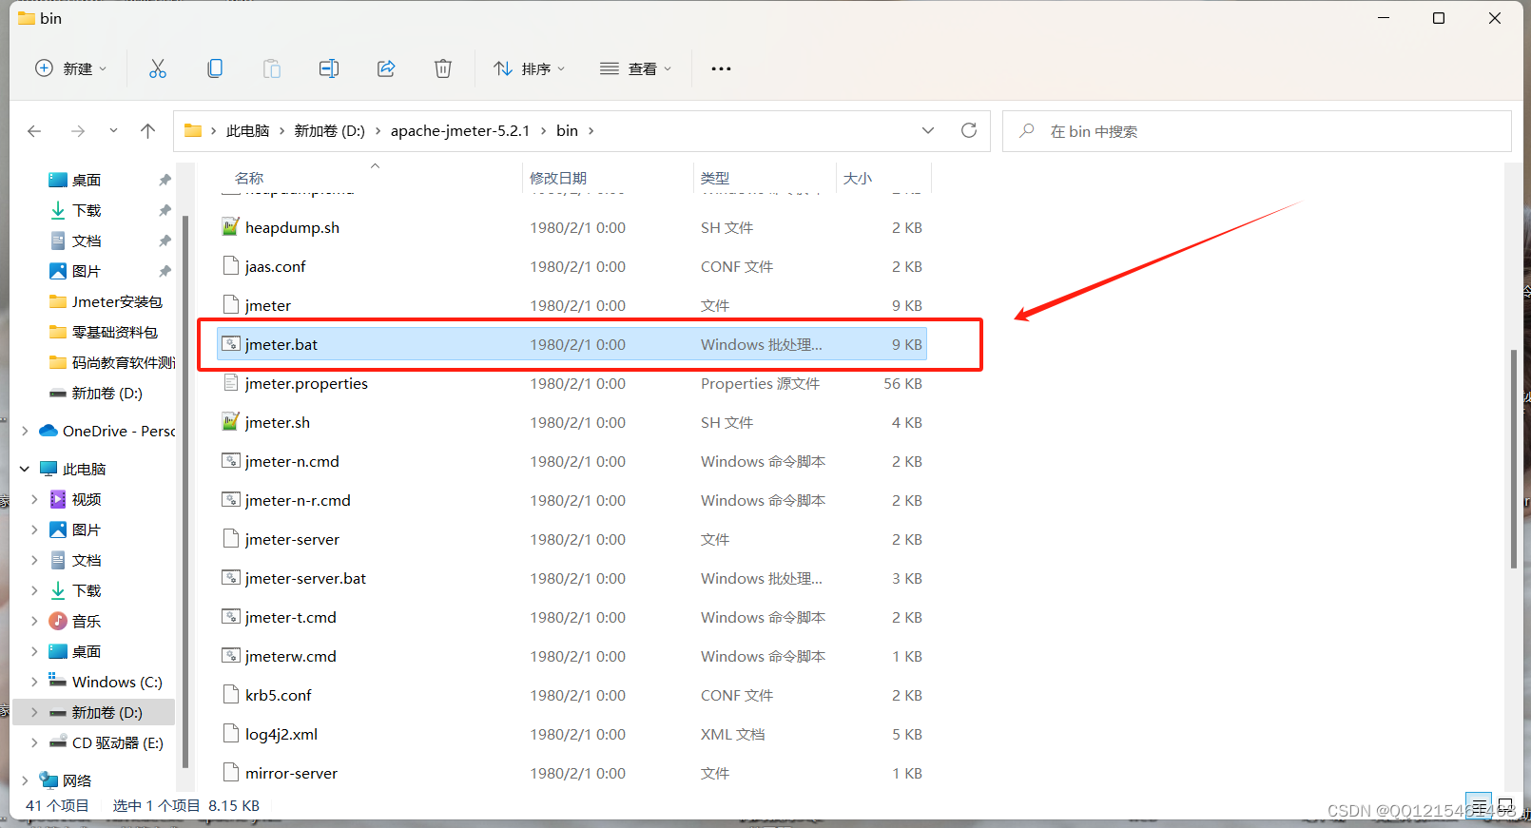
Task: Open pinned 桌面 in quick access
Action: [x=86, y=180]
